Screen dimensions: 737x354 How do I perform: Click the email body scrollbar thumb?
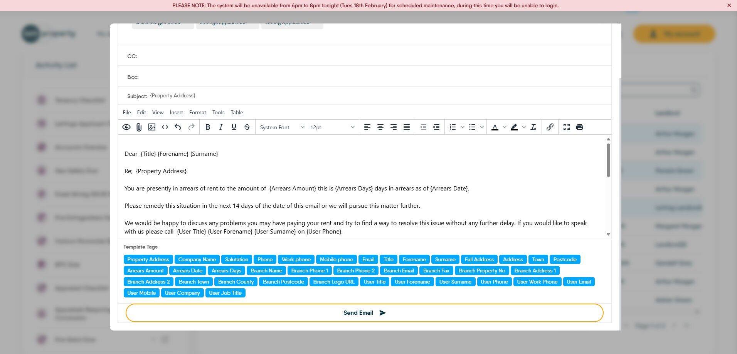[x=608, y=160]
